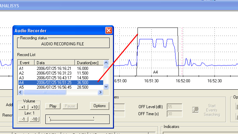The height and width of the screenshot is (134, 238).
Task: Click the record list scroll down arrow
Action: [x=106, y=87]
